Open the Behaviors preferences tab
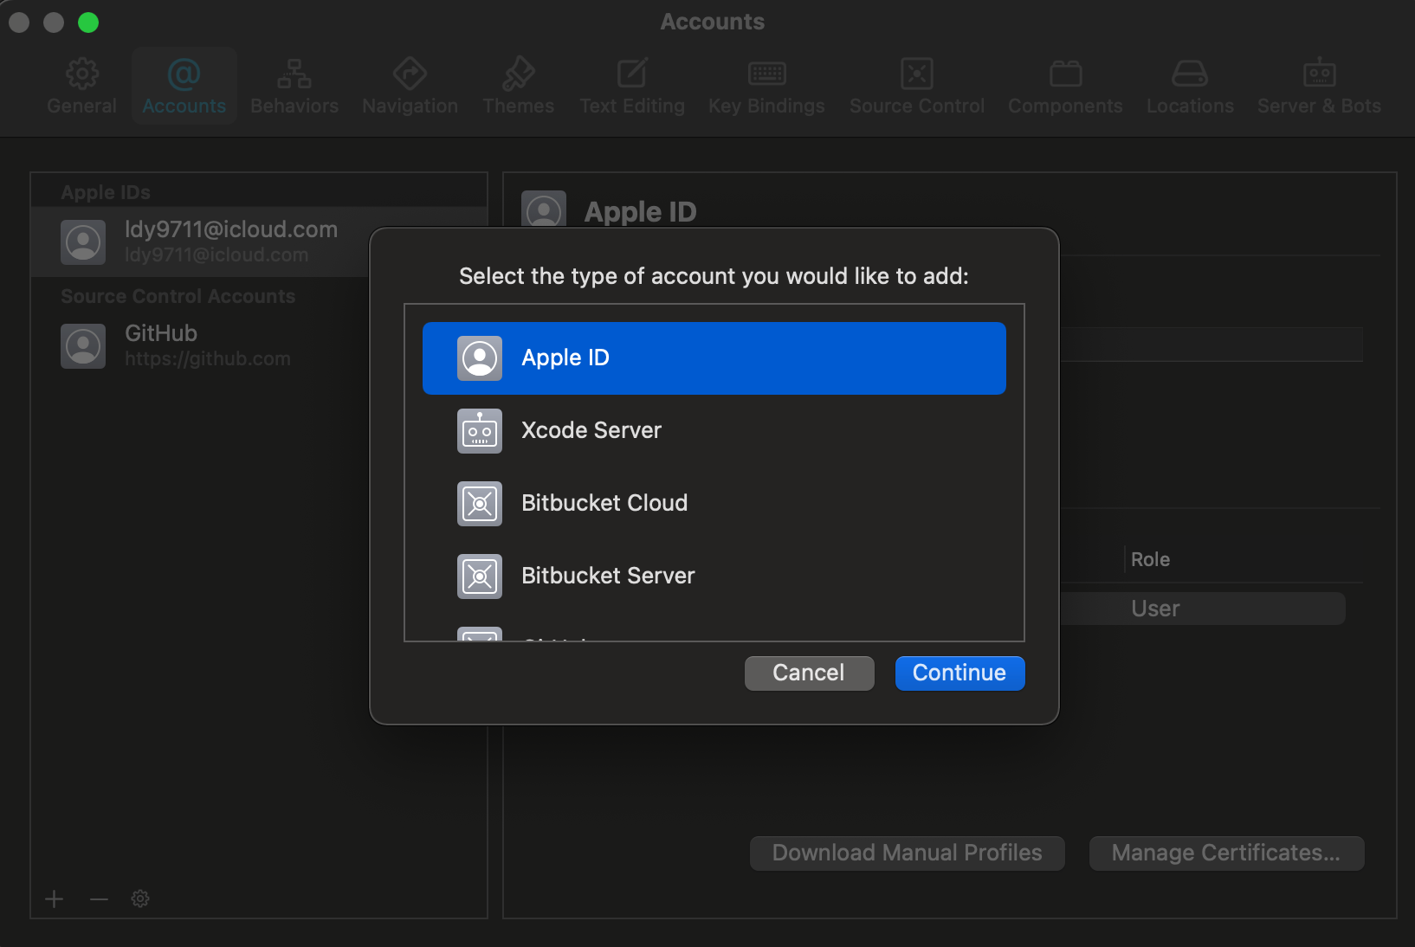Viewport: 1415px width, 947px height. point(294,87)
